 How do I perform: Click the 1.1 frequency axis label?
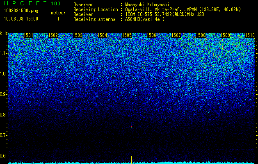pos(3,53)
